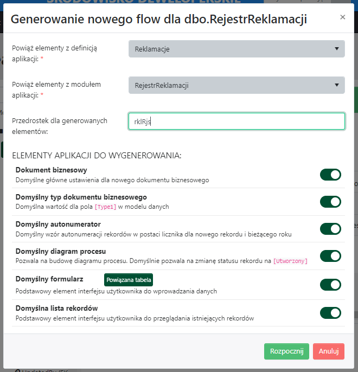Open the application definition dropdown showing Reklamacje
This screenshot has height=372, width=358.
[x=236, y=49]
